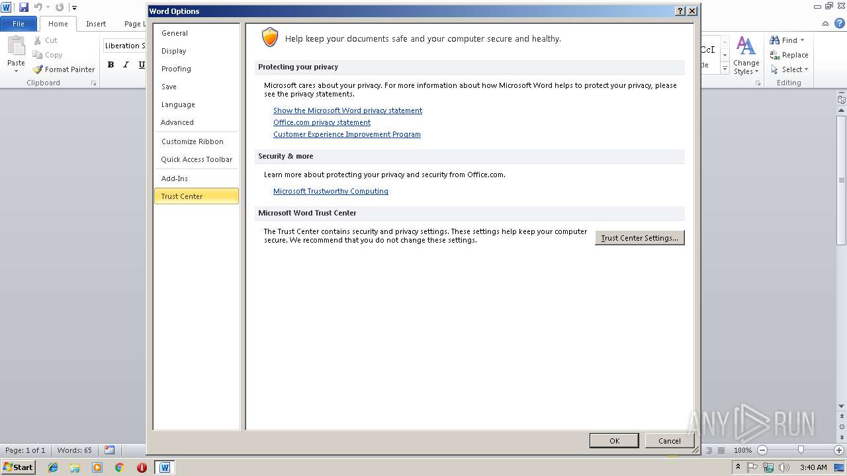Switch to the Insert ribbon tab
Screen dimensions: 847x476
[x=96, y=24]
